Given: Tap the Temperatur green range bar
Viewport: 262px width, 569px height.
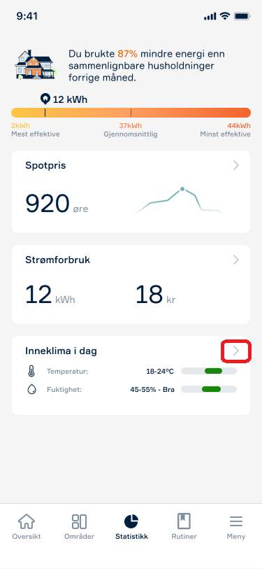Looking at the screenshot, I should point(213,371).
